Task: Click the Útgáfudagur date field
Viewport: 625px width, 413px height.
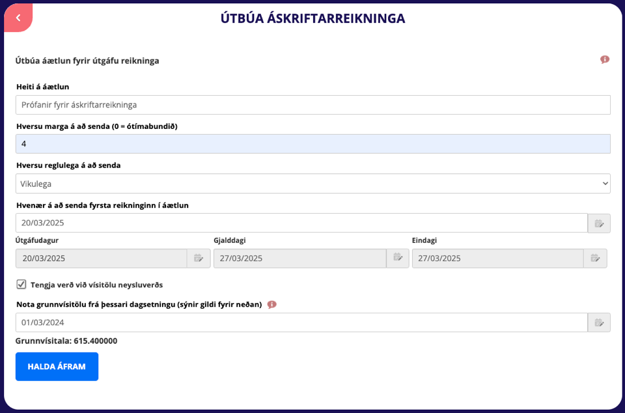Action: (102, 259)
